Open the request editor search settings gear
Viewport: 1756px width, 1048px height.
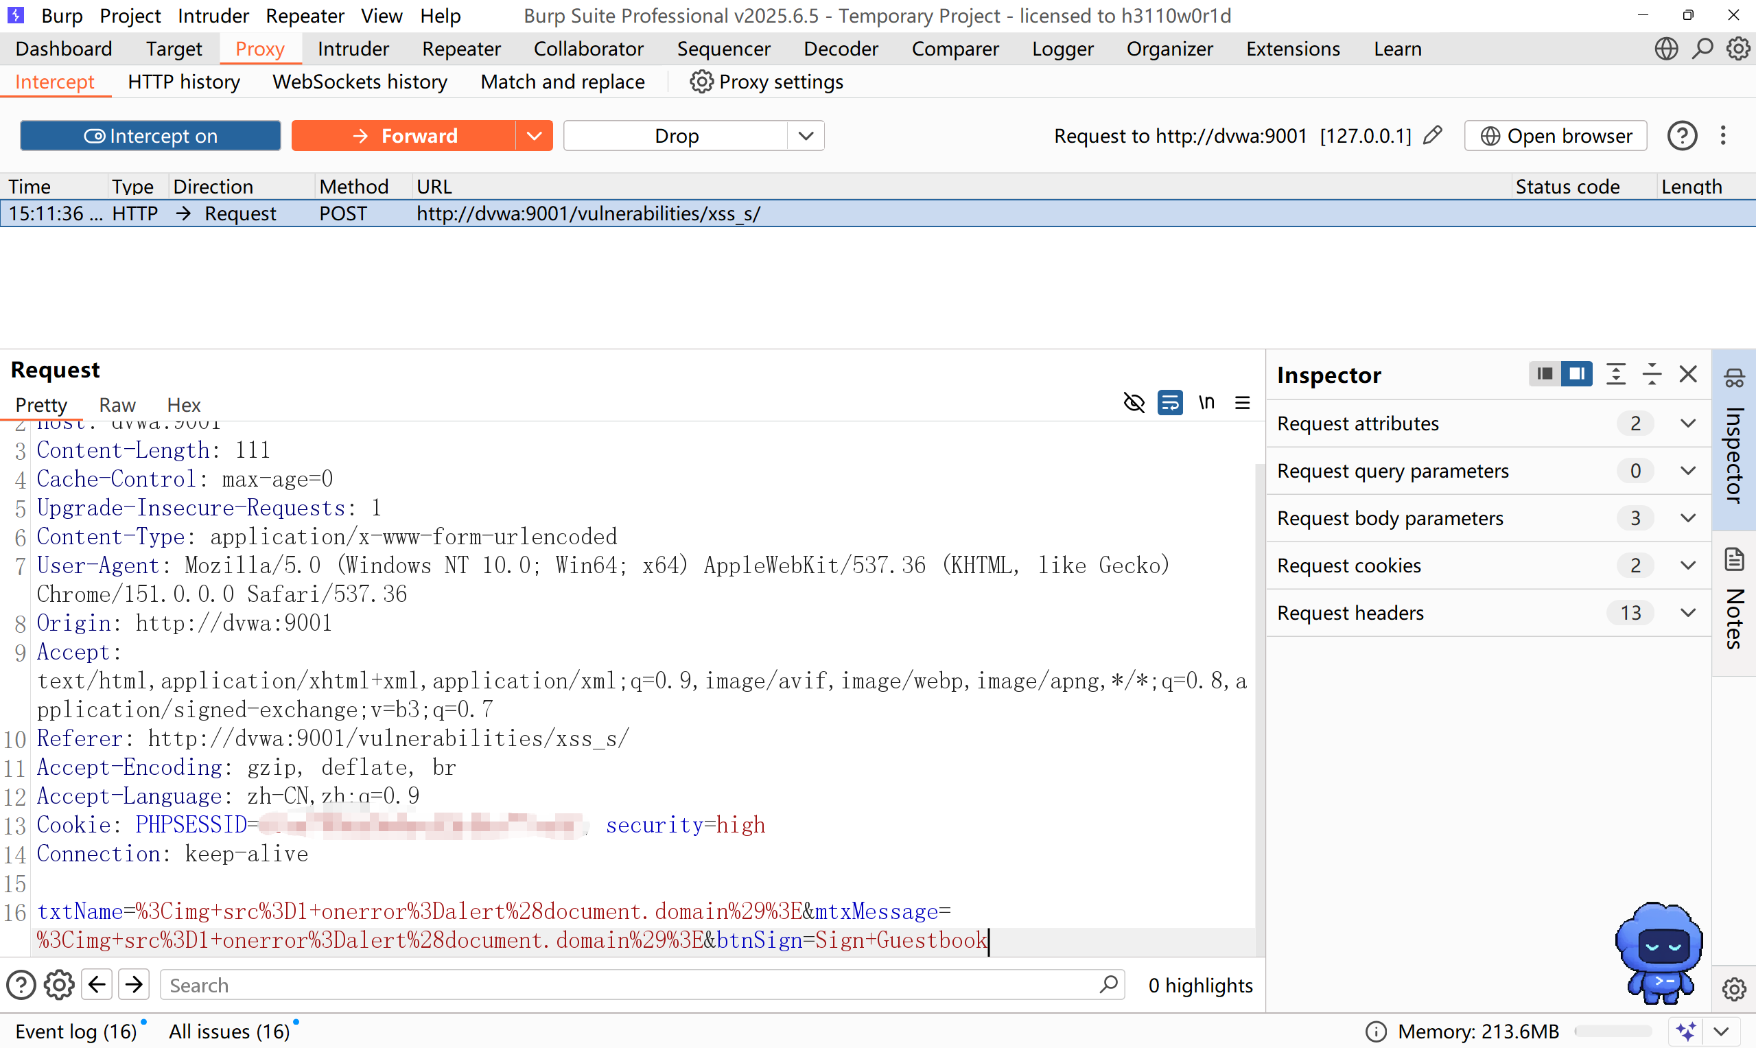click(58, 984)
